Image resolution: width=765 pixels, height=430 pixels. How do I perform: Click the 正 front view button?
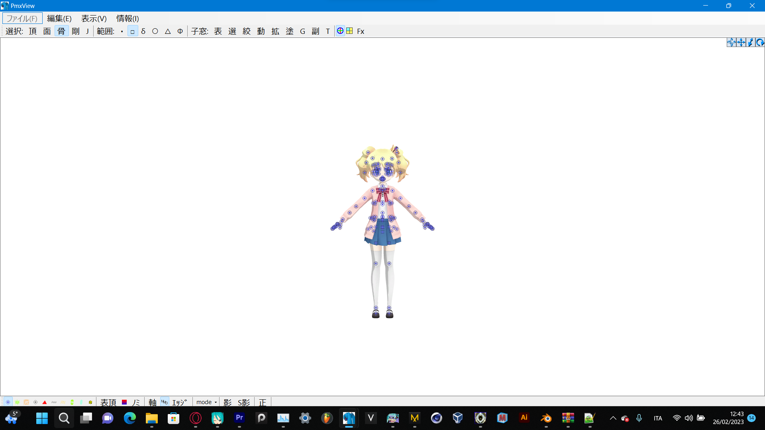263,402
